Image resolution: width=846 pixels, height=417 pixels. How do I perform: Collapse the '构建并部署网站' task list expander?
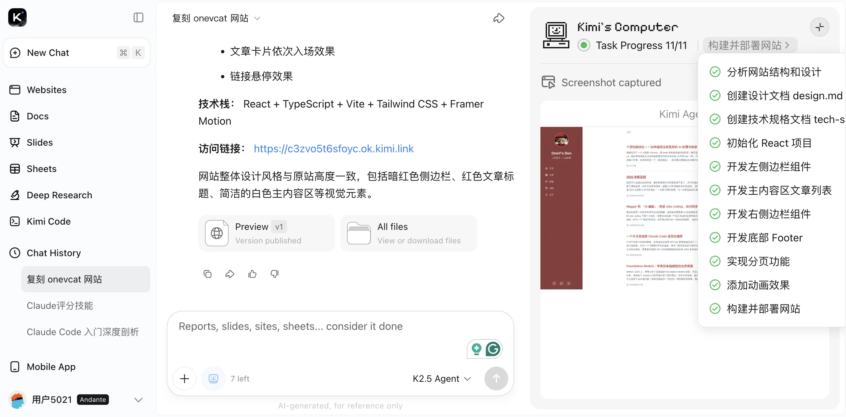click(750, 45)
